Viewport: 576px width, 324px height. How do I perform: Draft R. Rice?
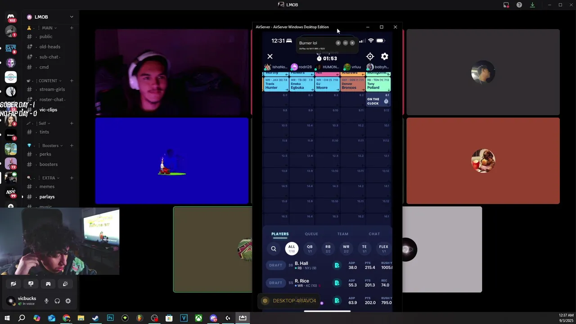276,283
